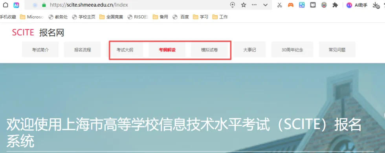The image size is (385, 153).
Task: Bookmark this page with the star icon
Action: click(244, 5)
